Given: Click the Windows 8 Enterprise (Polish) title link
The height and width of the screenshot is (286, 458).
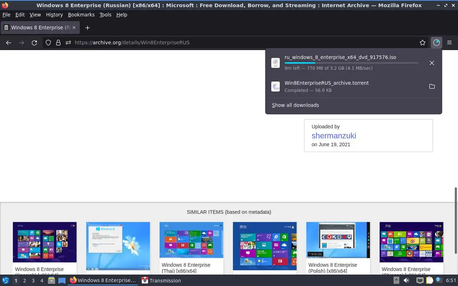Looking at the screenshot, I should click(x=333, y=268).
